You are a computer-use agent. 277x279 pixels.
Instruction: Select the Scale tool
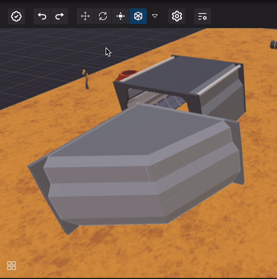click(120, 16)
